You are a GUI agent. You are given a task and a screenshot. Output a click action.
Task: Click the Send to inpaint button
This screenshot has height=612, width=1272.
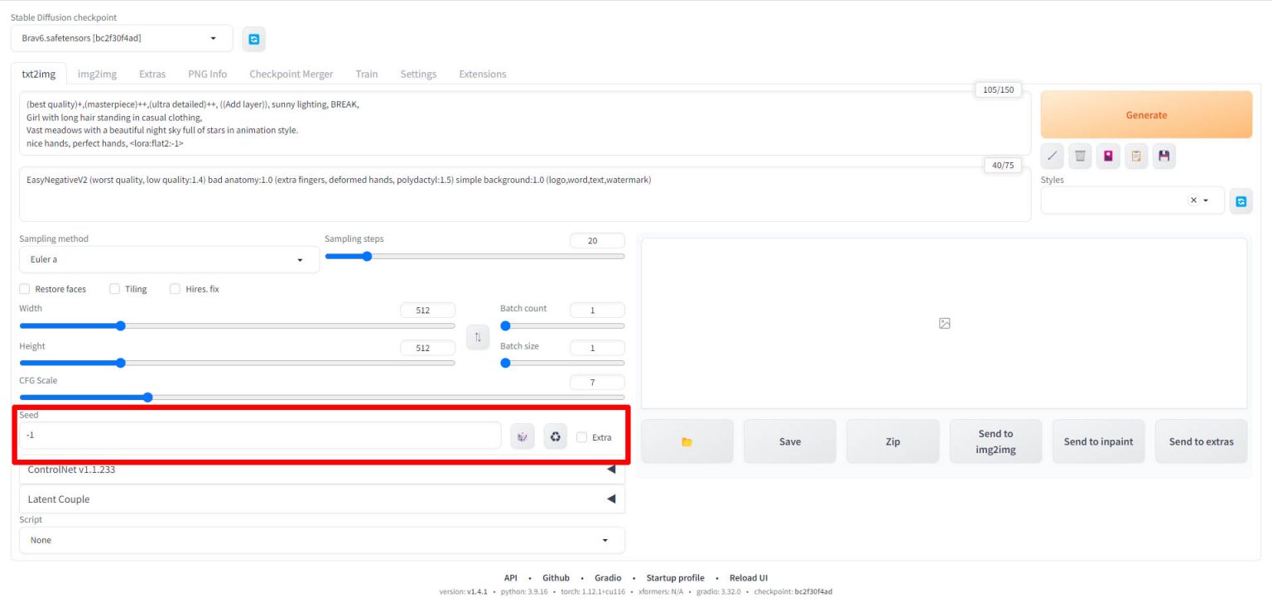pos(1098,441)
